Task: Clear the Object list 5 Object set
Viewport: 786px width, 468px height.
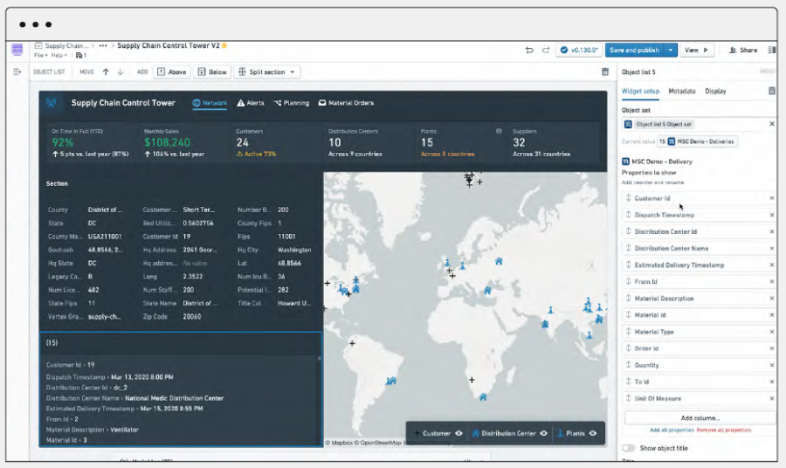Action: [x=772, y=124]
